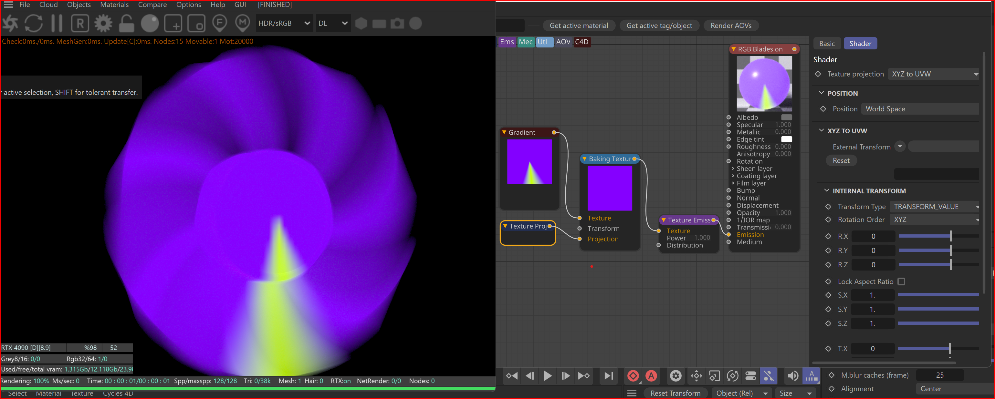Toggle the camera lock padlock icon
This screenshot has width=995, height=399.
point(126,24)
